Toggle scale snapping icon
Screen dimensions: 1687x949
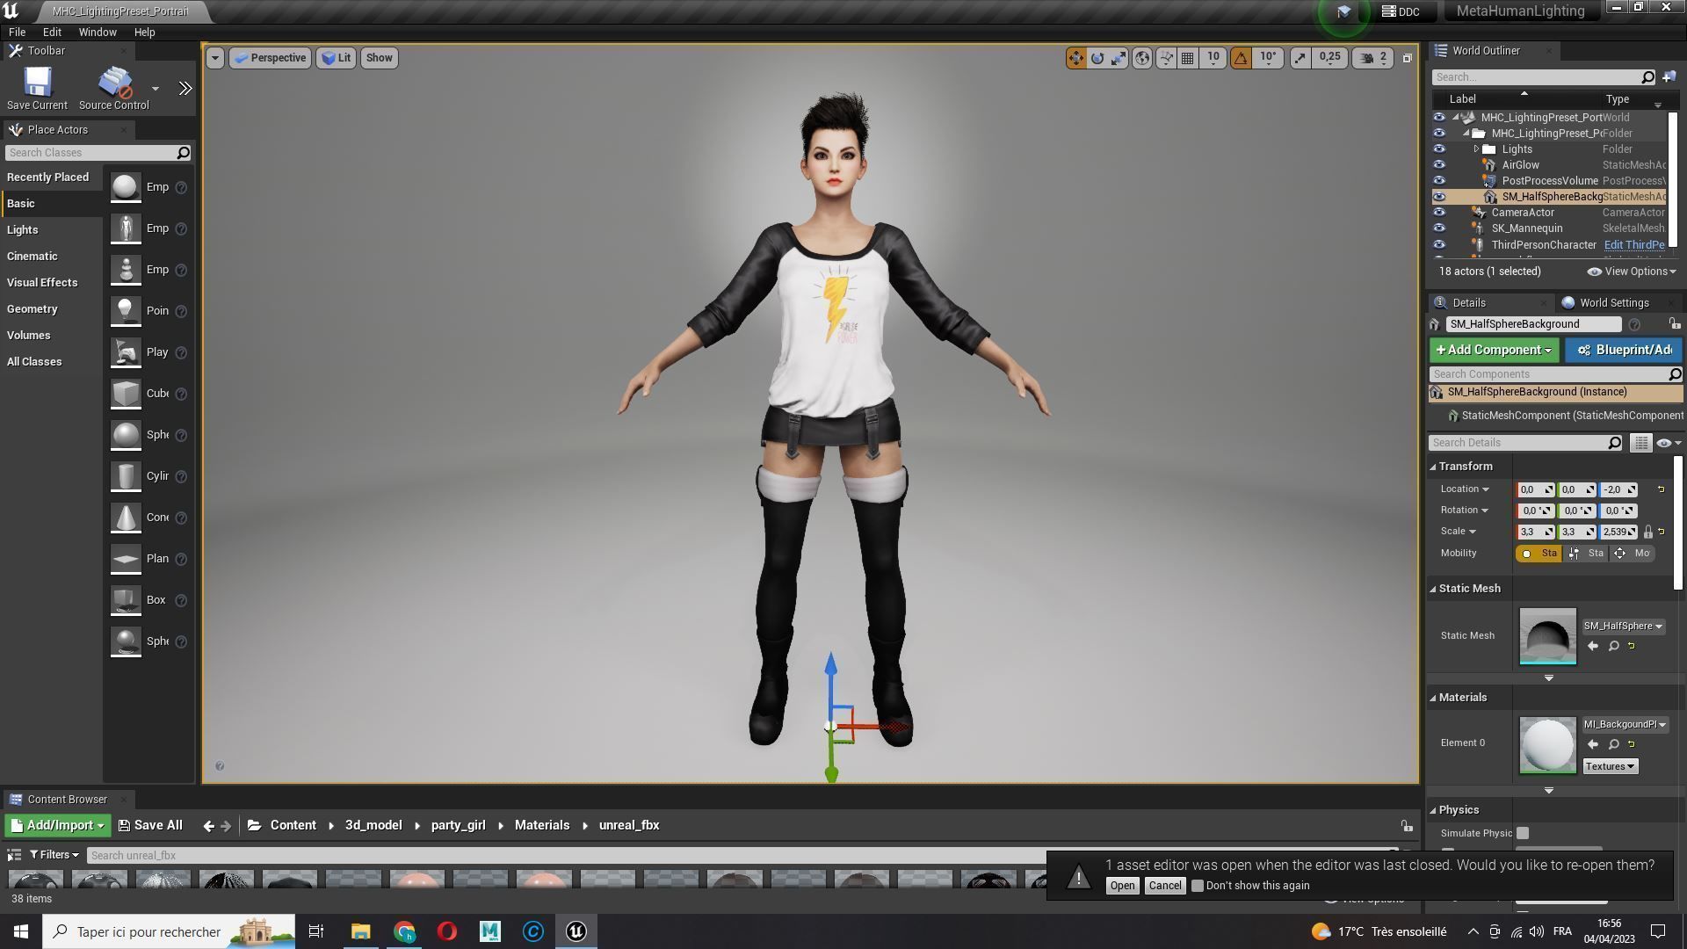click(1300, 58)
